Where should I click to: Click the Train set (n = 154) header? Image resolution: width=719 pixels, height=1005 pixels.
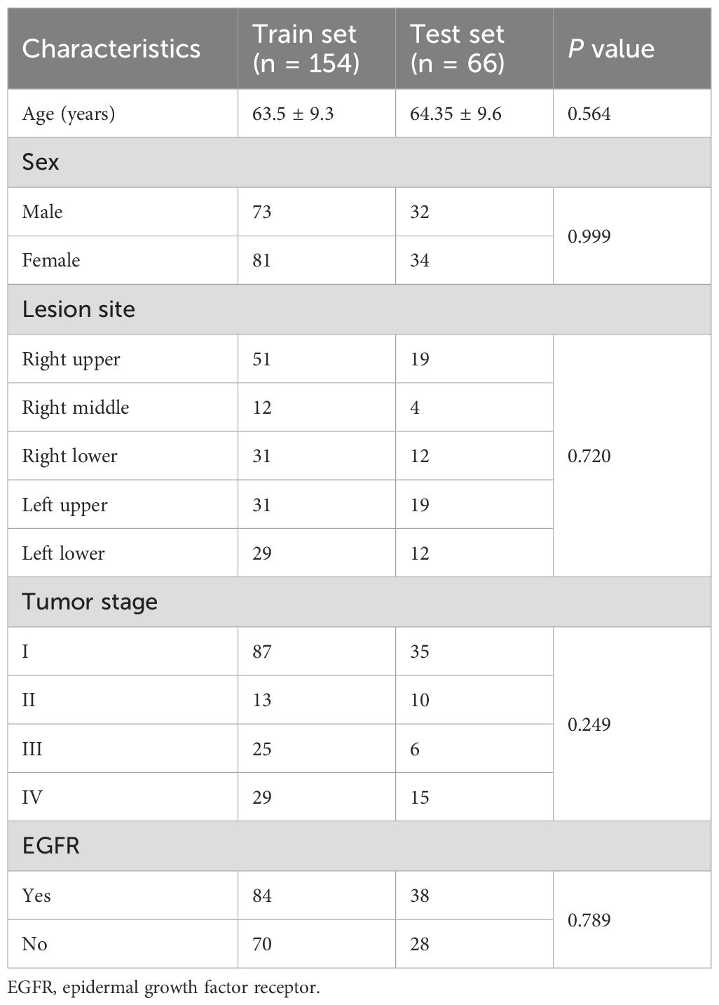[x=305, y=49]
